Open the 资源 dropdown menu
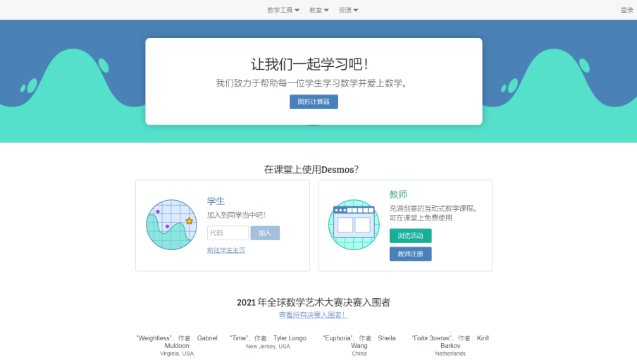 point(348,10)
